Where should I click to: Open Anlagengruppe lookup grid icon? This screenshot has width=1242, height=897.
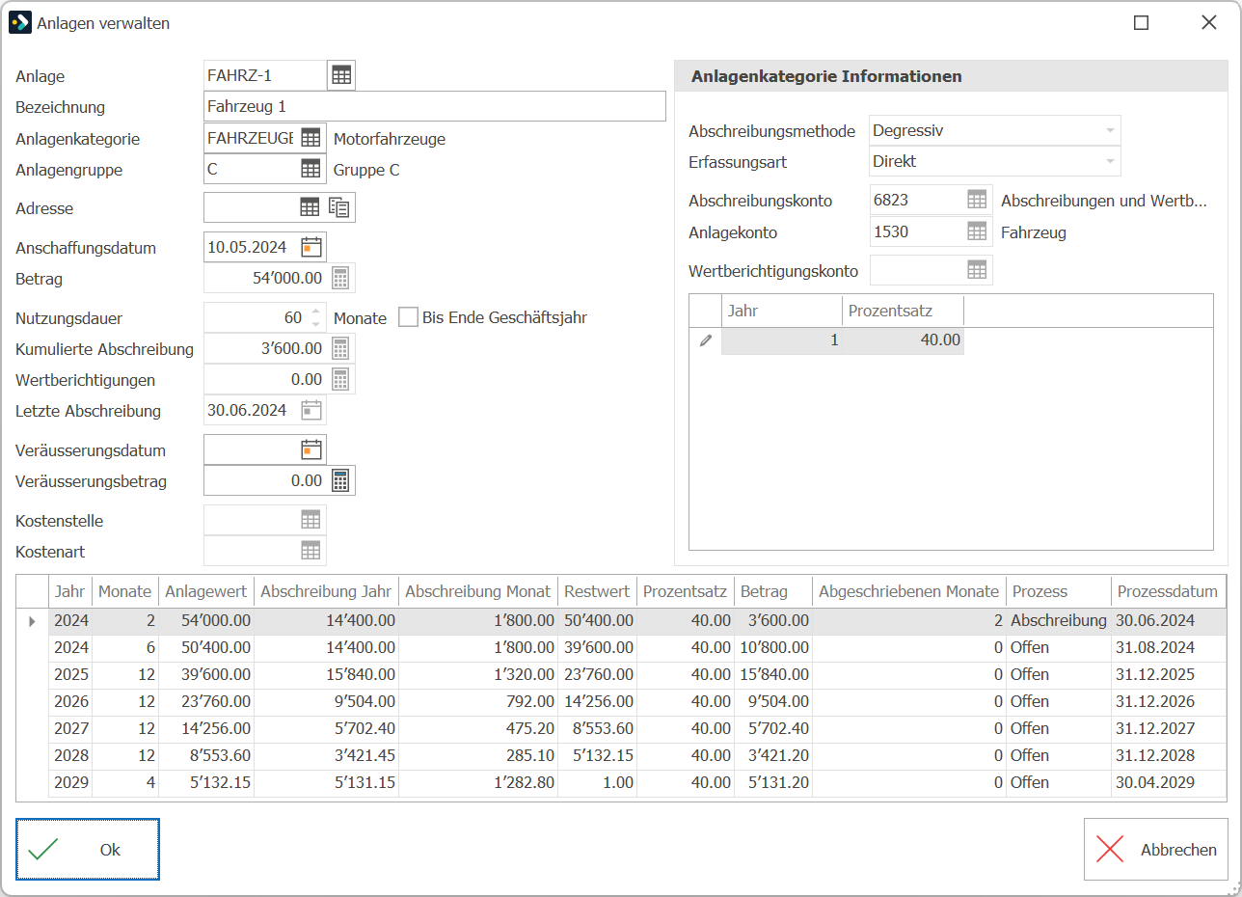[x=310, y=169]
